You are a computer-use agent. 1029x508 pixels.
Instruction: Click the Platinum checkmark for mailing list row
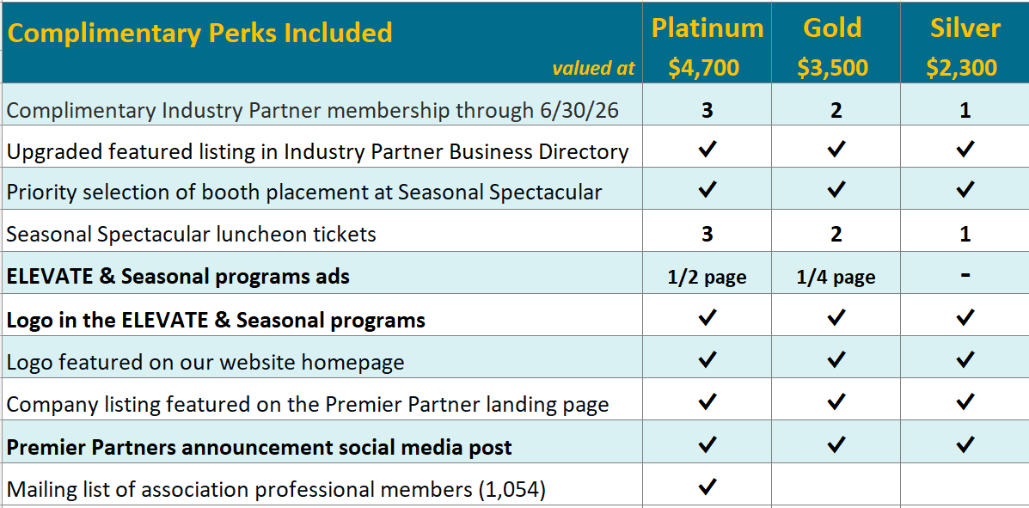point(707,487)
